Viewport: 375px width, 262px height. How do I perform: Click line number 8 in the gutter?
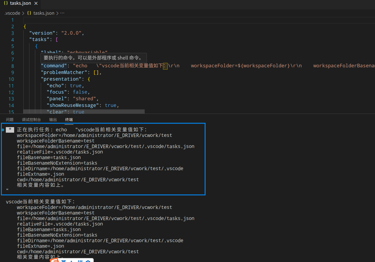pyautogui.click(x=12, y=66)
